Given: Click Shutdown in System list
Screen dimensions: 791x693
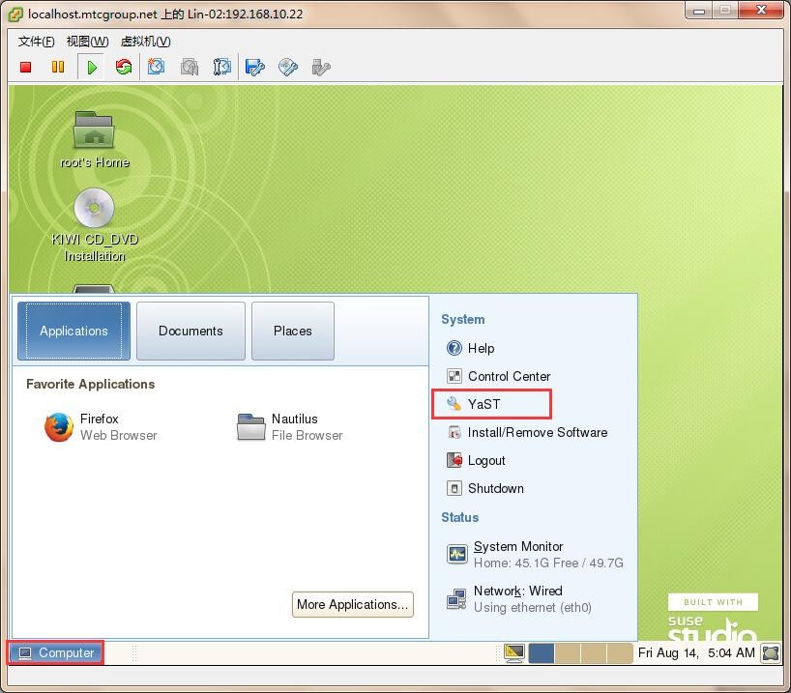Looking at the screenshot, I should click(485, 488).
